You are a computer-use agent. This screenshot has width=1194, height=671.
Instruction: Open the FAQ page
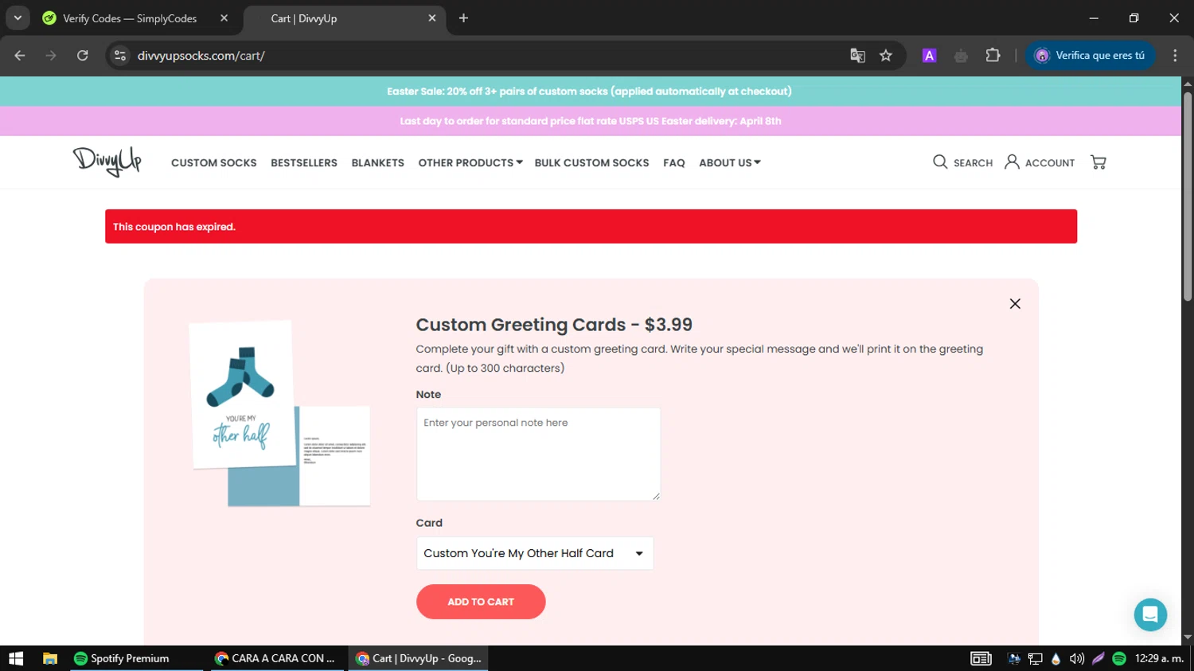[x=674, y=162]
